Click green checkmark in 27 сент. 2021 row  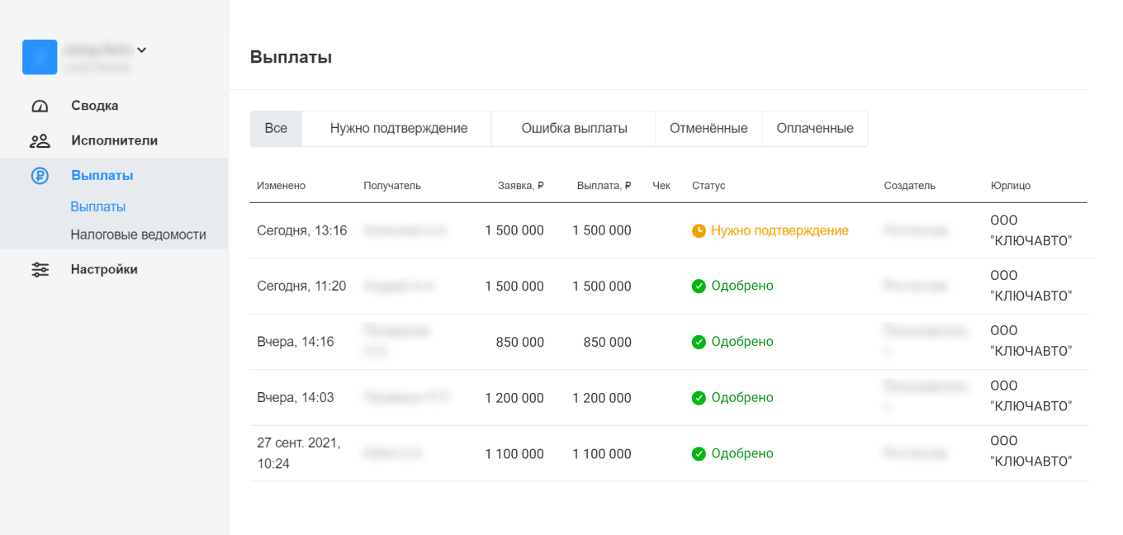tap(699, 454)
